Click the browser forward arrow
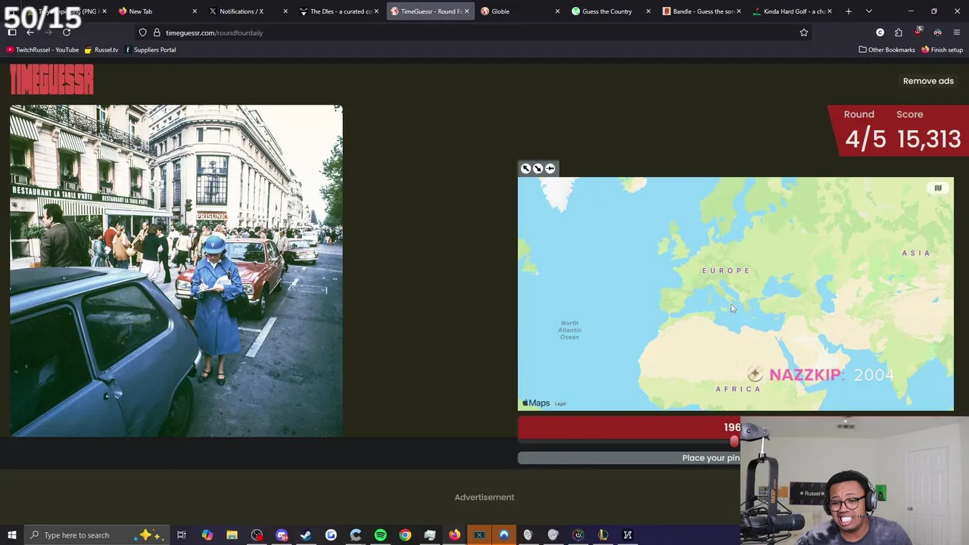 click(48, 33)
